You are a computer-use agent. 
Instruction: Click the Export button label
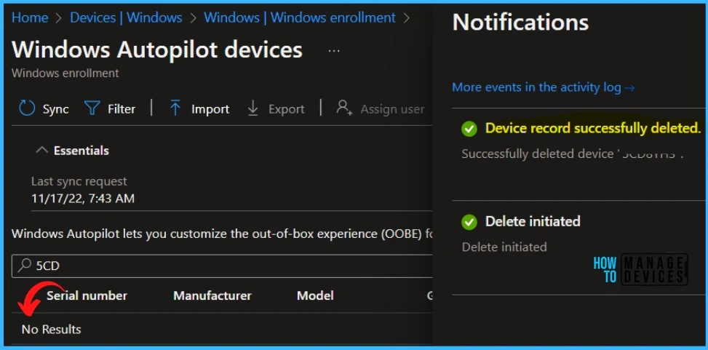[x=286, y=109]
